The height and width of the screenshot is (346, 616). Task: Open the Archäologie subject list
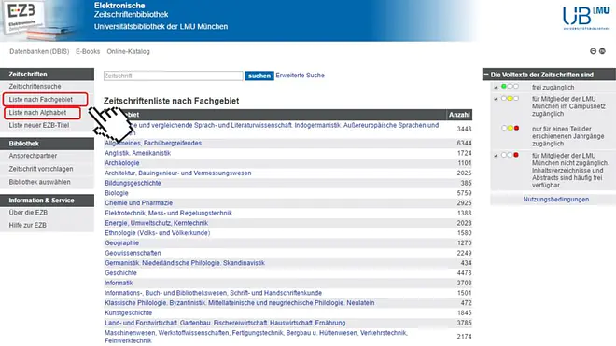click(121, 163)
